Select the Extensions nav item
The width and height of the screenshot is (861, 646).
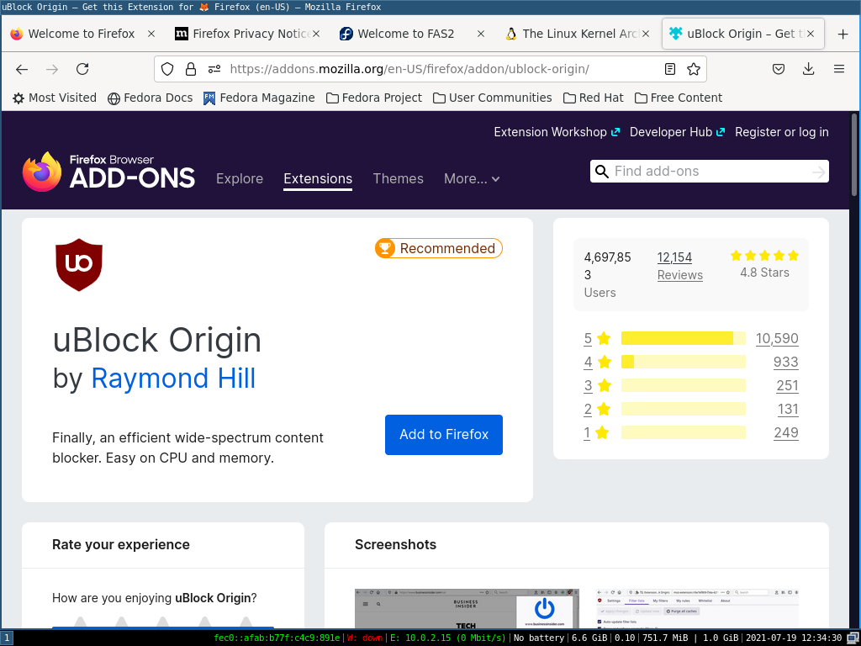pos(318,178)
